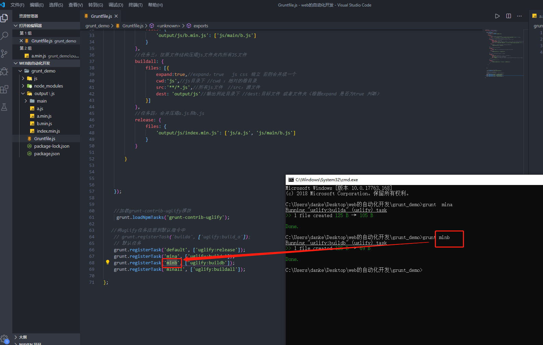Open the editor More Actions ellipsis
This screenshot has width=543, height=345.
(x=519, y=16)
